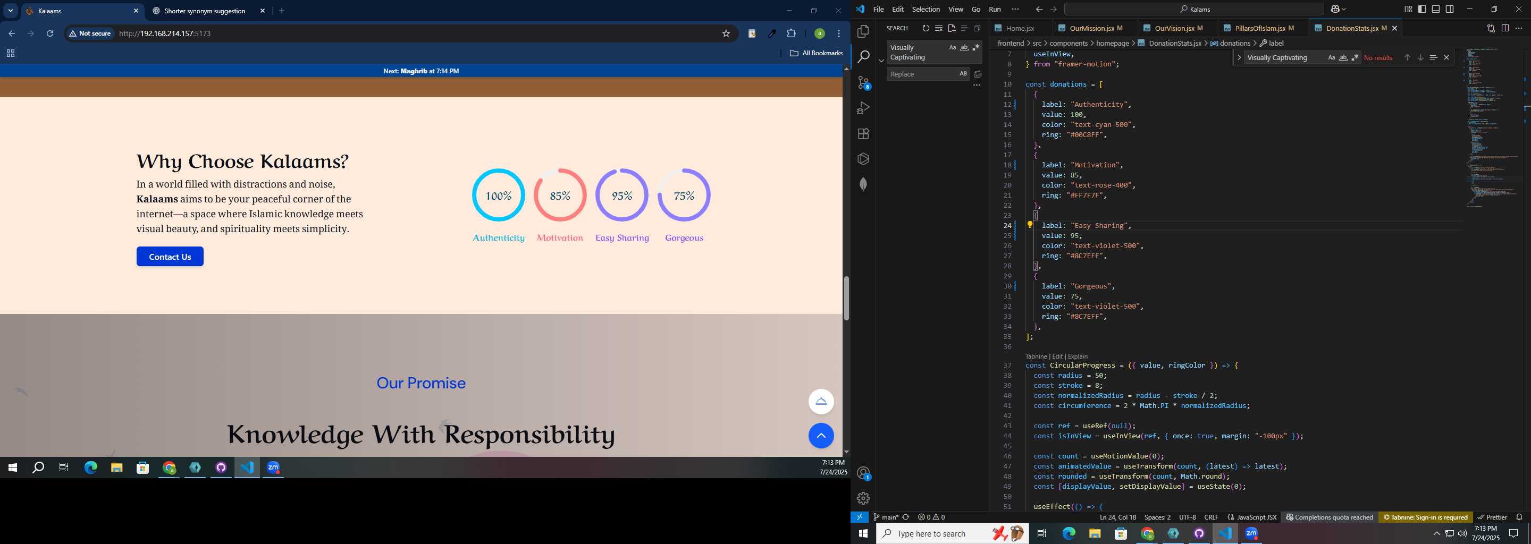Click the remote window indicator in status bar
This screenshot has width=1531, height=544.
(x=860, y=517)
